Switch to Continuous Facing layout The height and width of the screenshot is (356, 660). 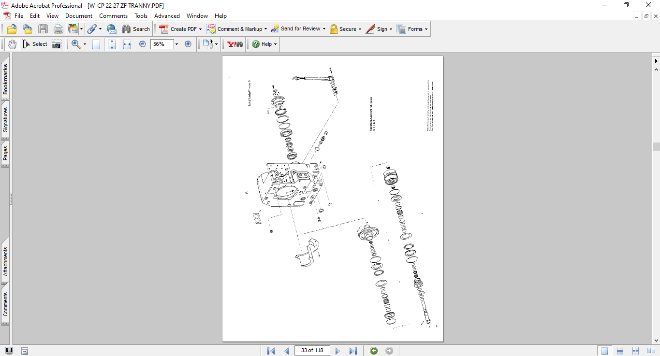(x=635, y=351)
